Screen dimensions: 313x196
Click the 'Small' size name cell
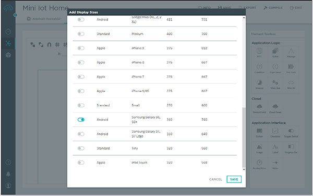[136, 106]
